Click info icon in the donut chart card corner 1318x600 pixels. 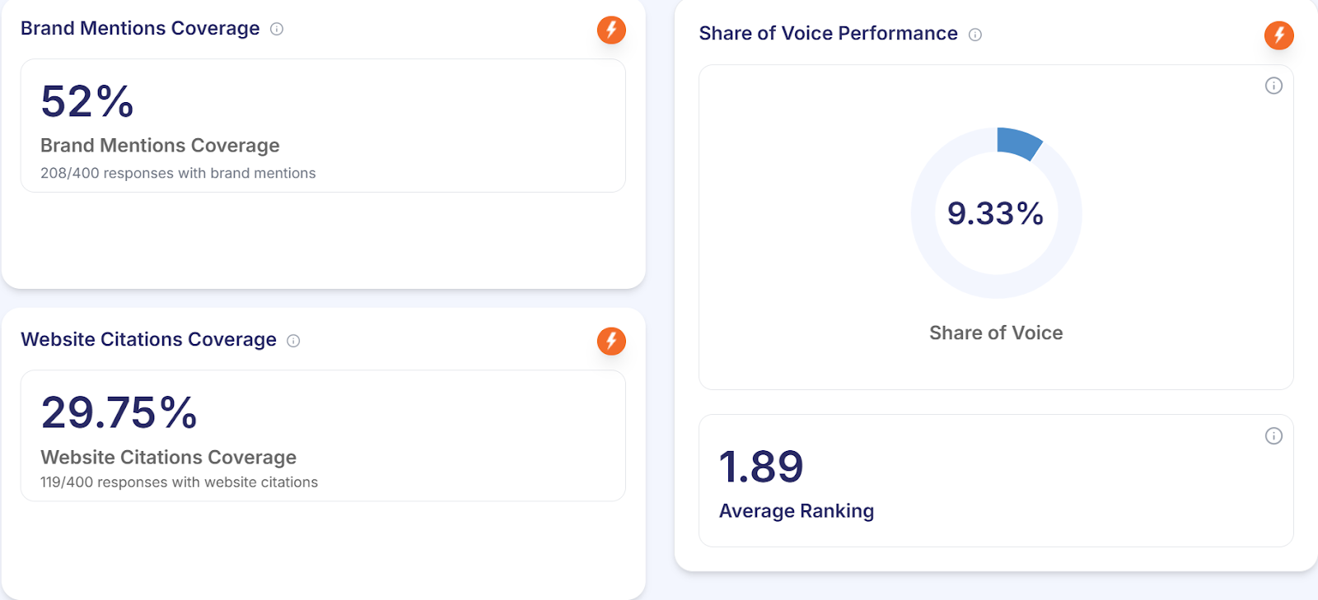pos(1274,86)
